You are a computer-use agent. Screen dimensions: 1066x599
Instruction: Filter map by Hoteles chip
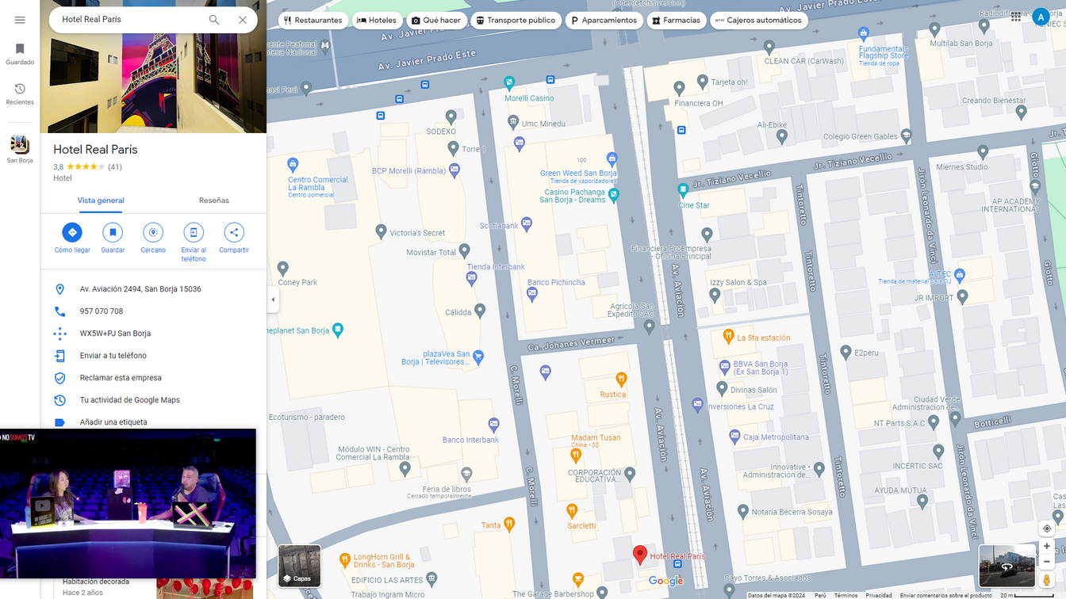pyautogui.click(x=377, y=20)
